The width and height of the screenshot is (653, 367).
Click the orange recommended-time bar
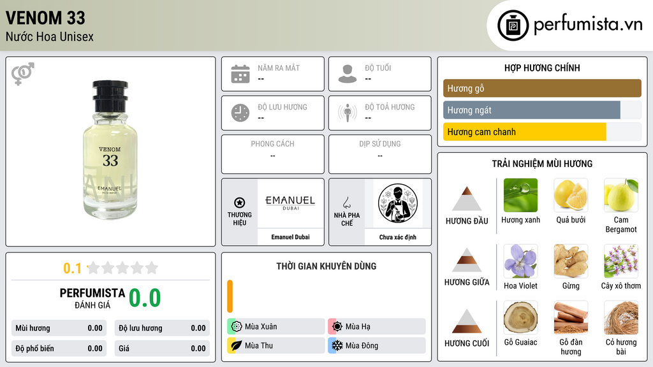click(230, 296)
